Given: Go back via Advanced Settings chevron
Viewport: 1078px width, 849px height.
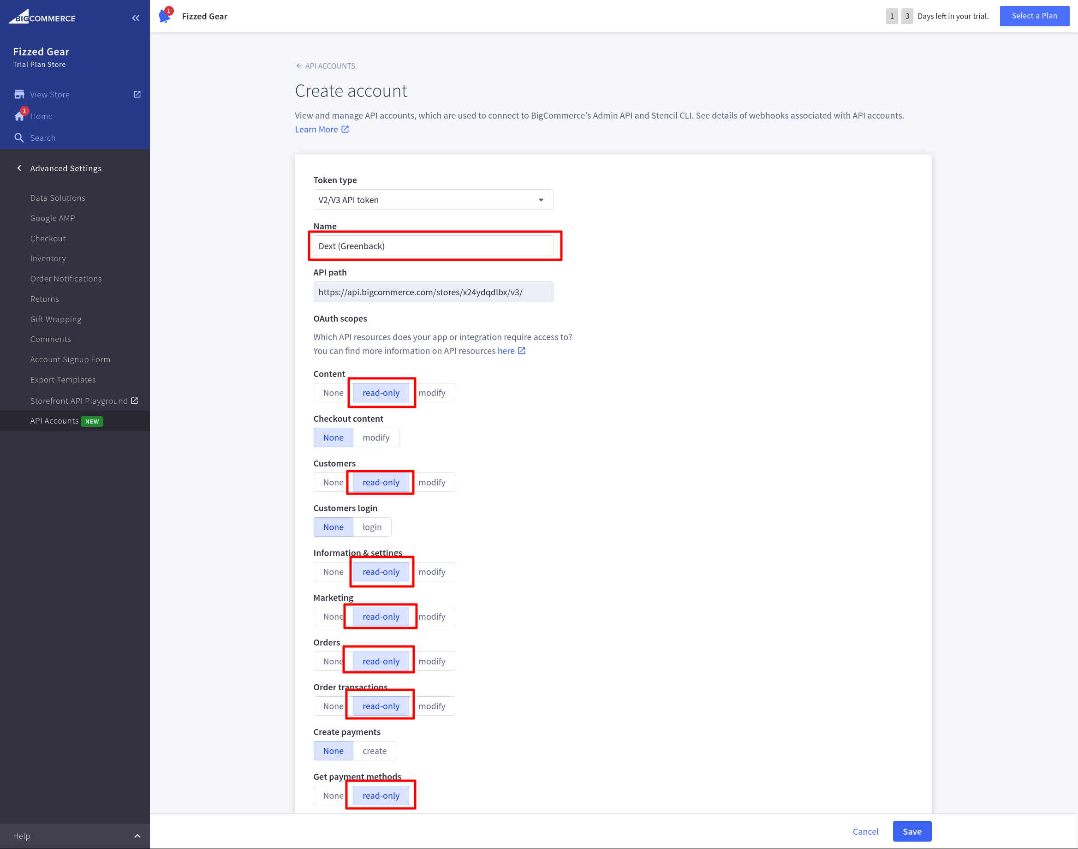Looking at the screenshot, I should pos(19,168).
